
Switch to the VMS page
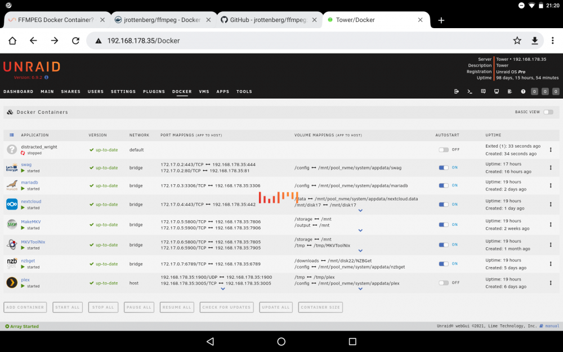[x=204, y=92]
